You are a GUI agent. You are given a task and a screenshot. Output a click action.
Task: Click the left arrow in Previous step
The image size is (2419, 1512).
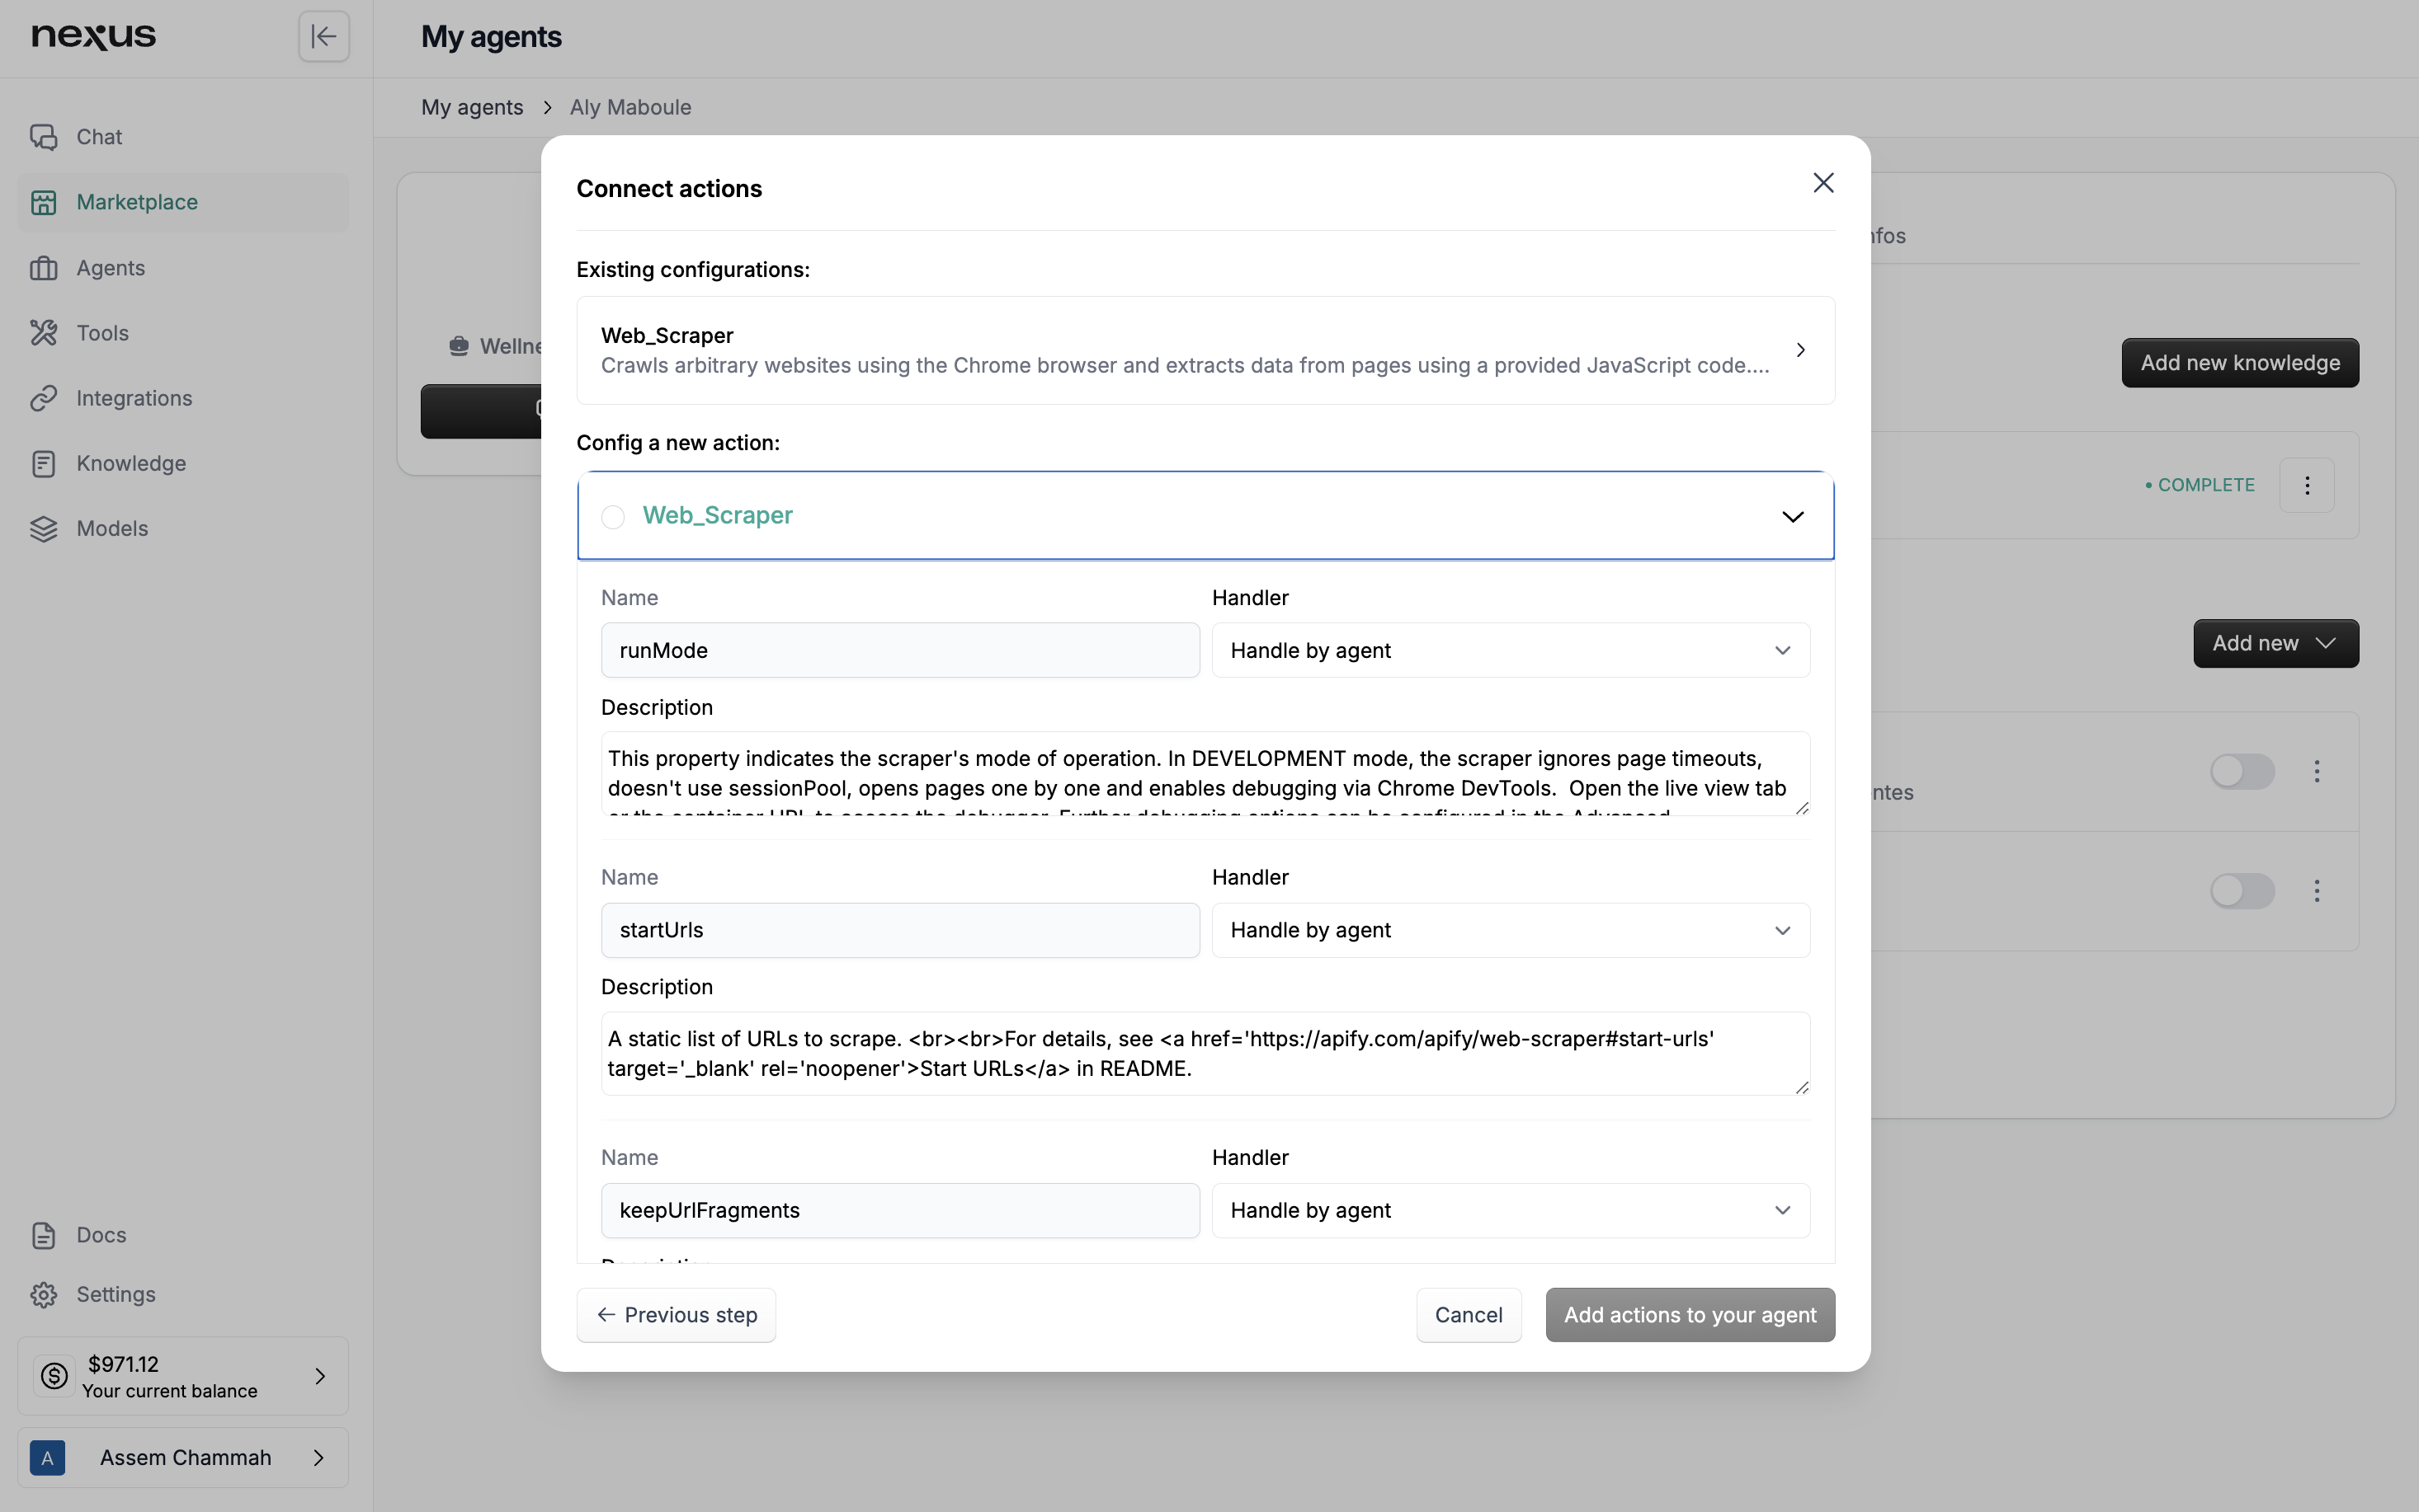606,1315
